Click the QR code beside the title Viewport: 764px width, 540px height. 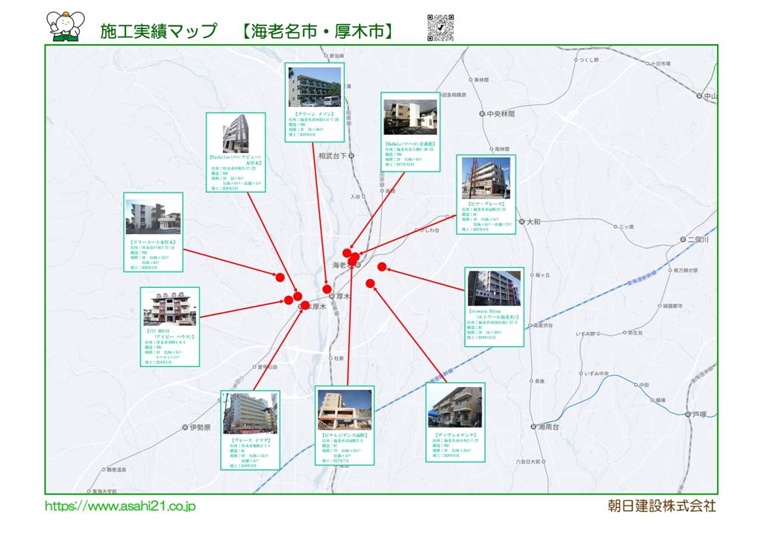click(x=440, y=28)
